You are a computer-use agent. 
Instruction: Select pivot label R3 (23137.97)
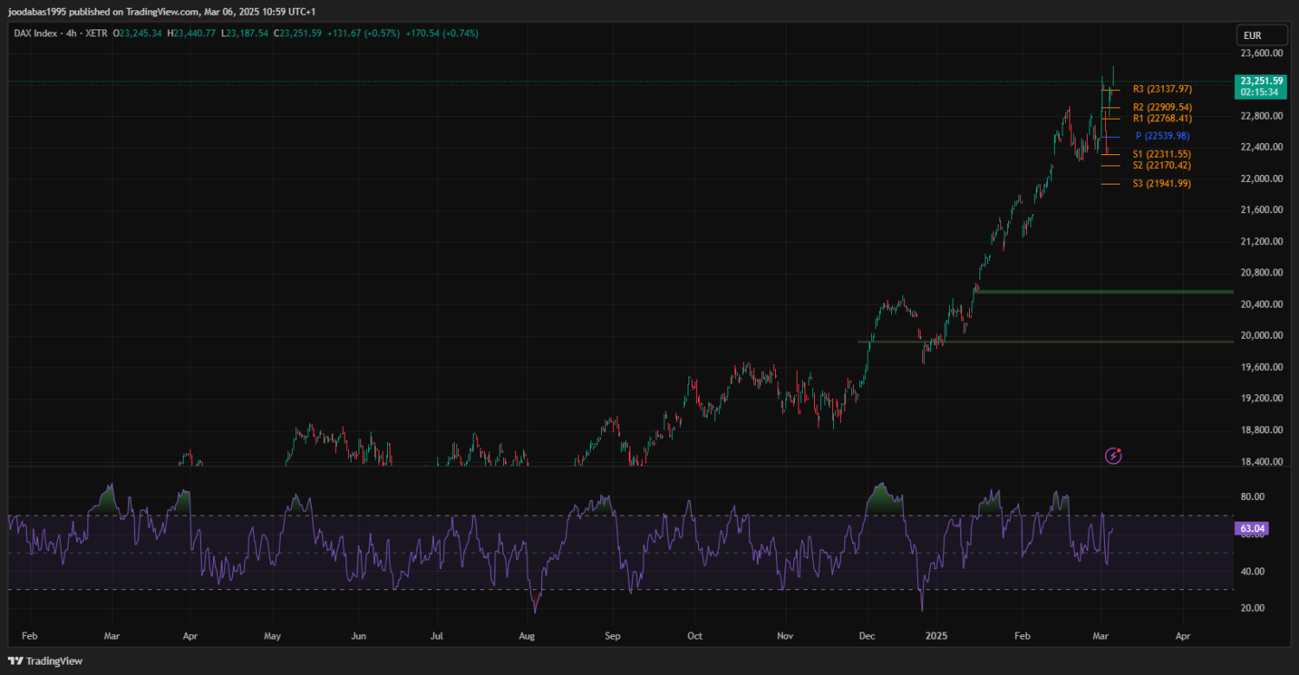pyautogui.click(x=1162, y=89)
